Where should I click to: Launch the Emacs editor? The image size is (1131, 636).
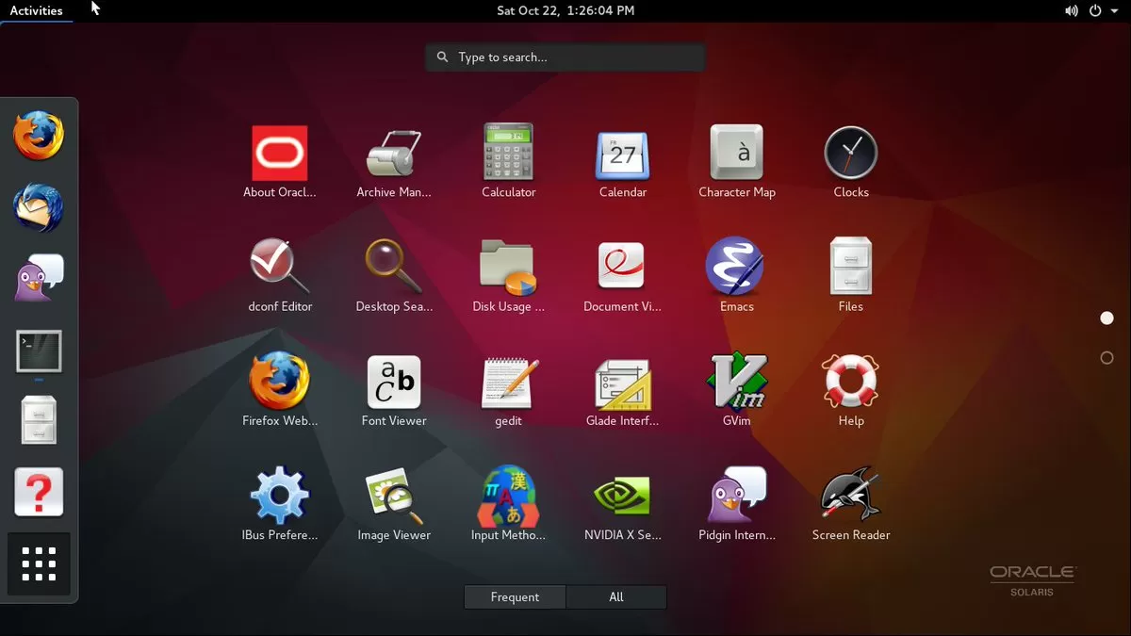(736, 268)
